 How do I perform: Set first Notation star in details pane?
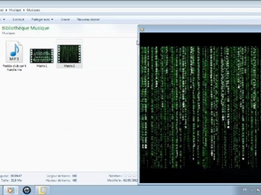(x=126, y=175)
